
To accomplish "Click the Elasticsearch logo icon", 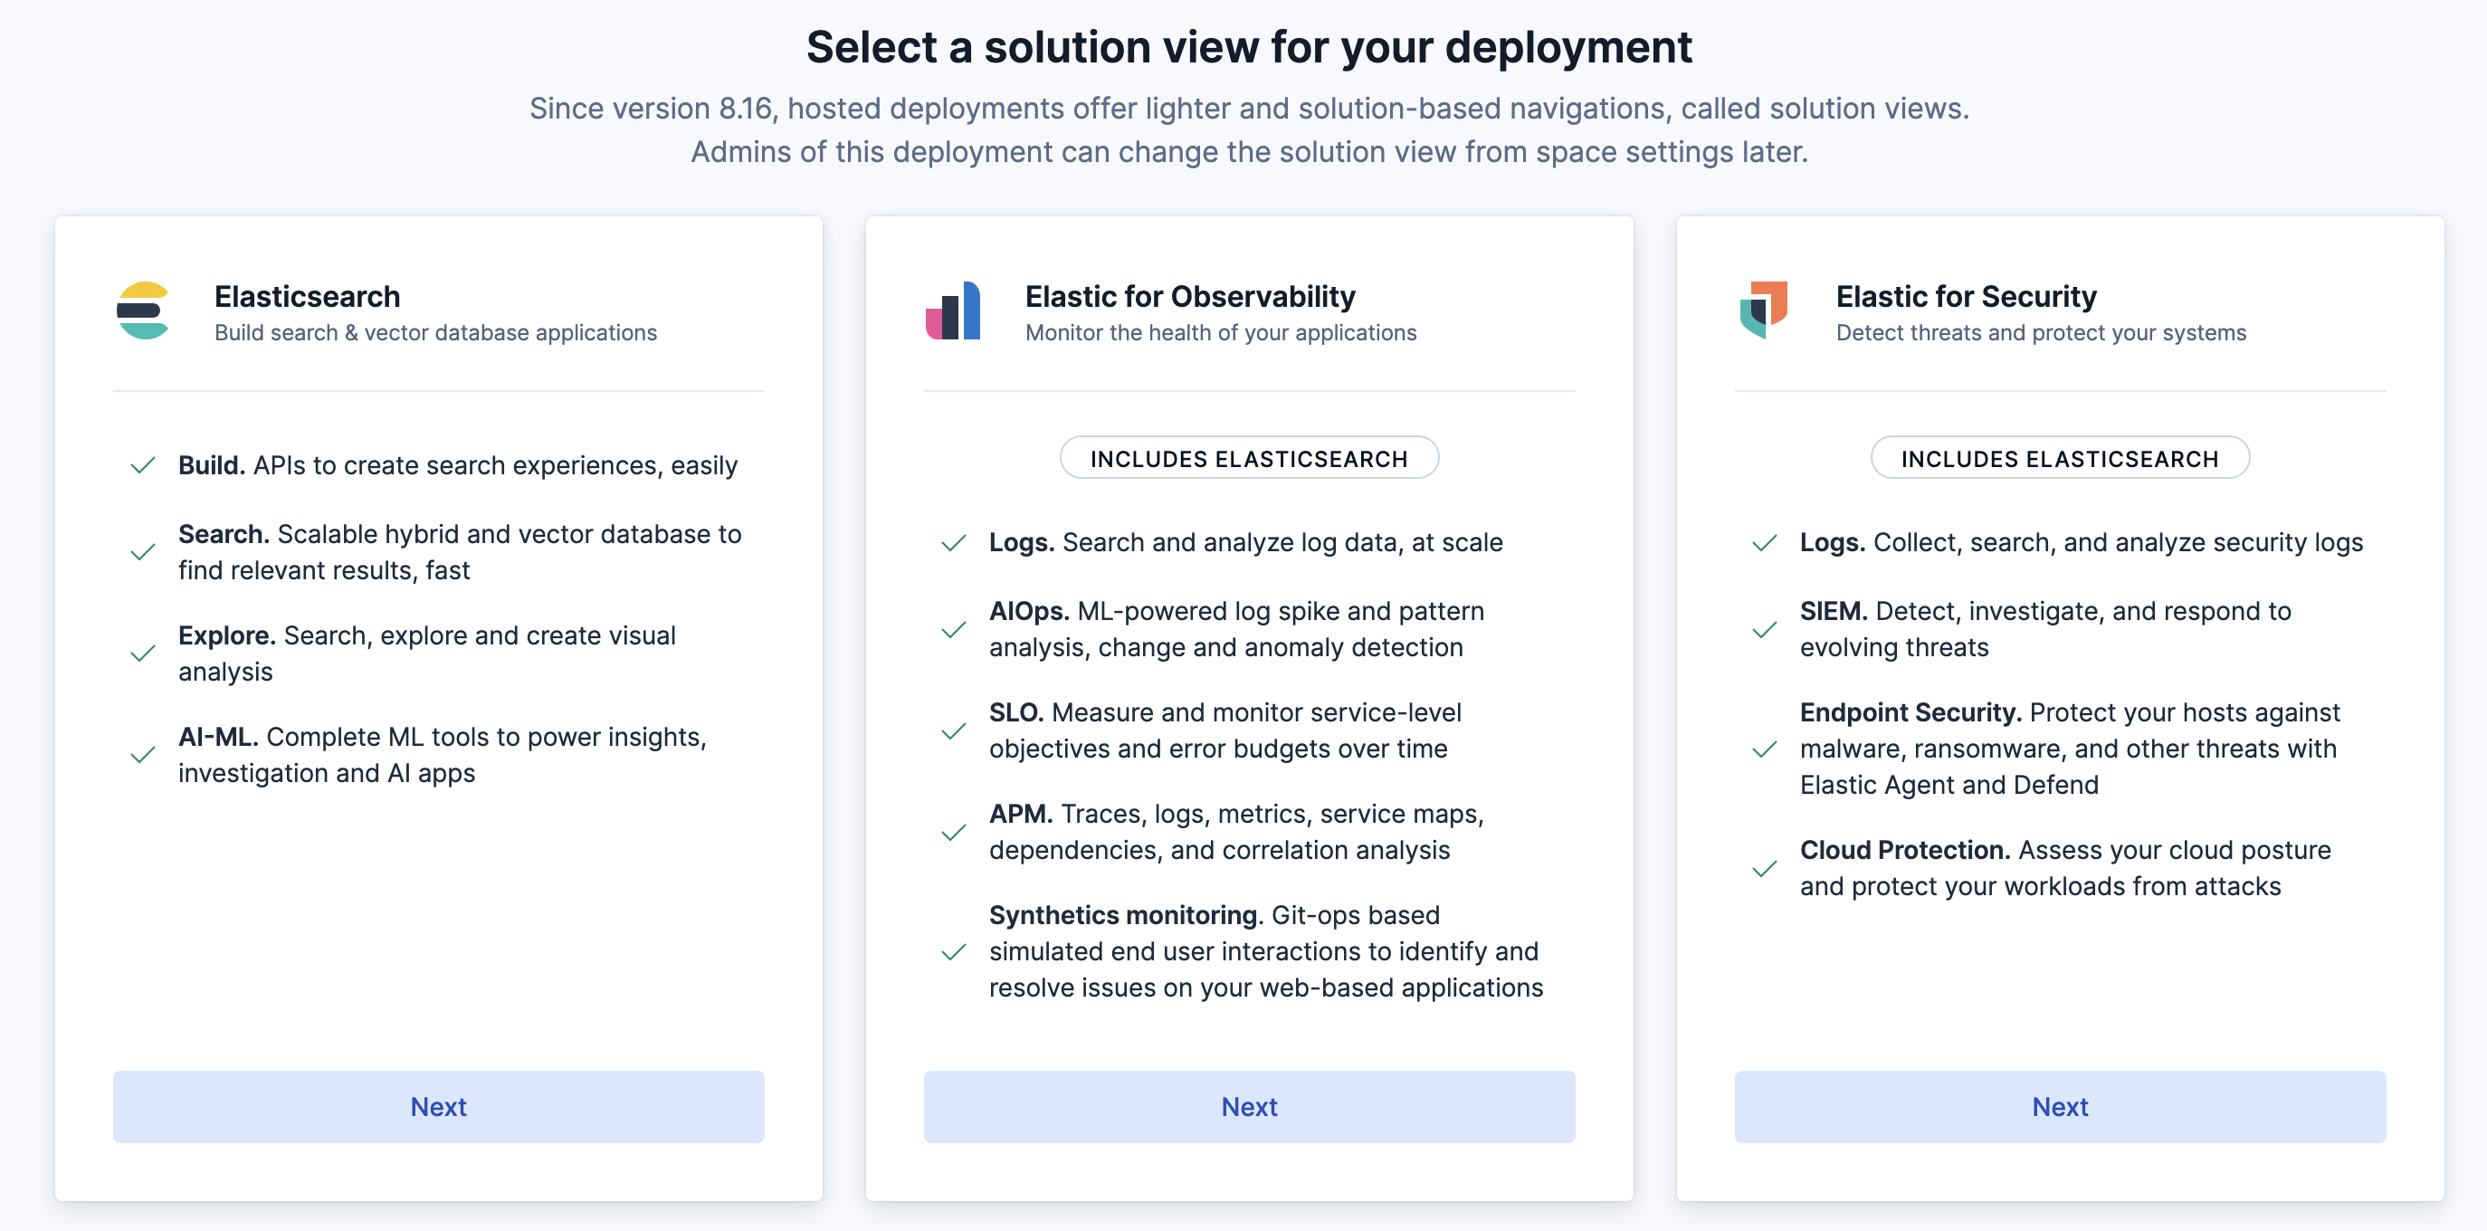I will click(x=143, y=310).
